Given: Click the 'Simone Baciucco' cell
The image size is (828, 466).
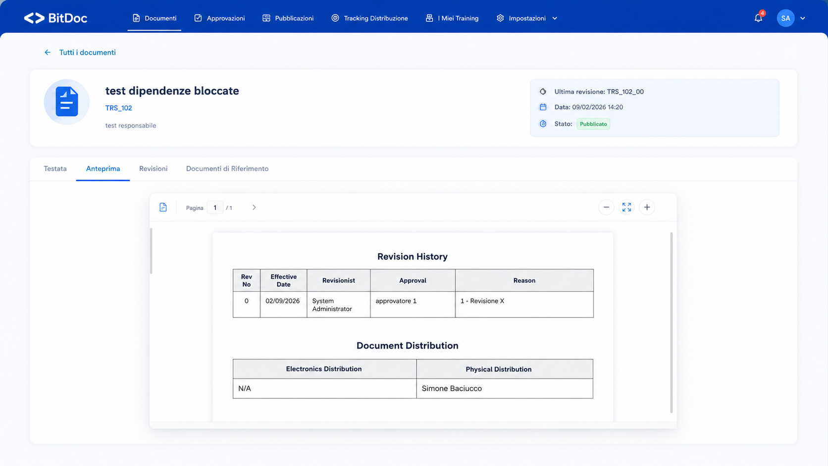Looking at the screenshot, I should tap(505, 389).
